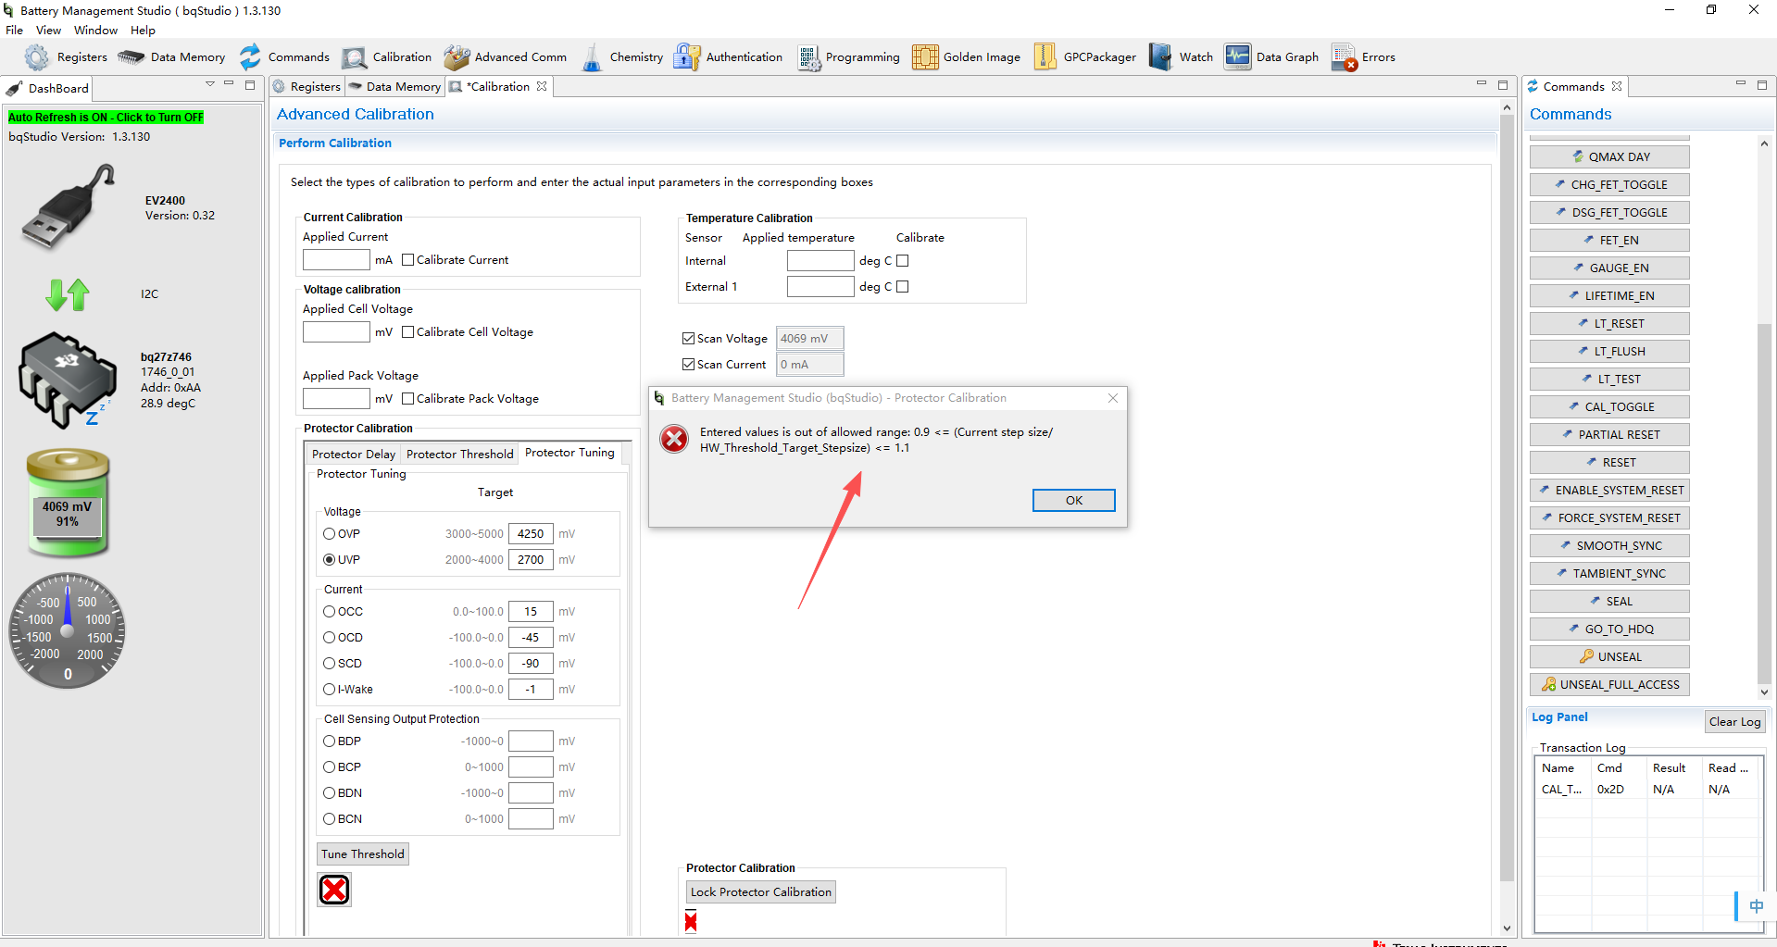This screenshot has height=947, width=1777.
Task: Click the lock calibration status icon
Action: point(691,921)
